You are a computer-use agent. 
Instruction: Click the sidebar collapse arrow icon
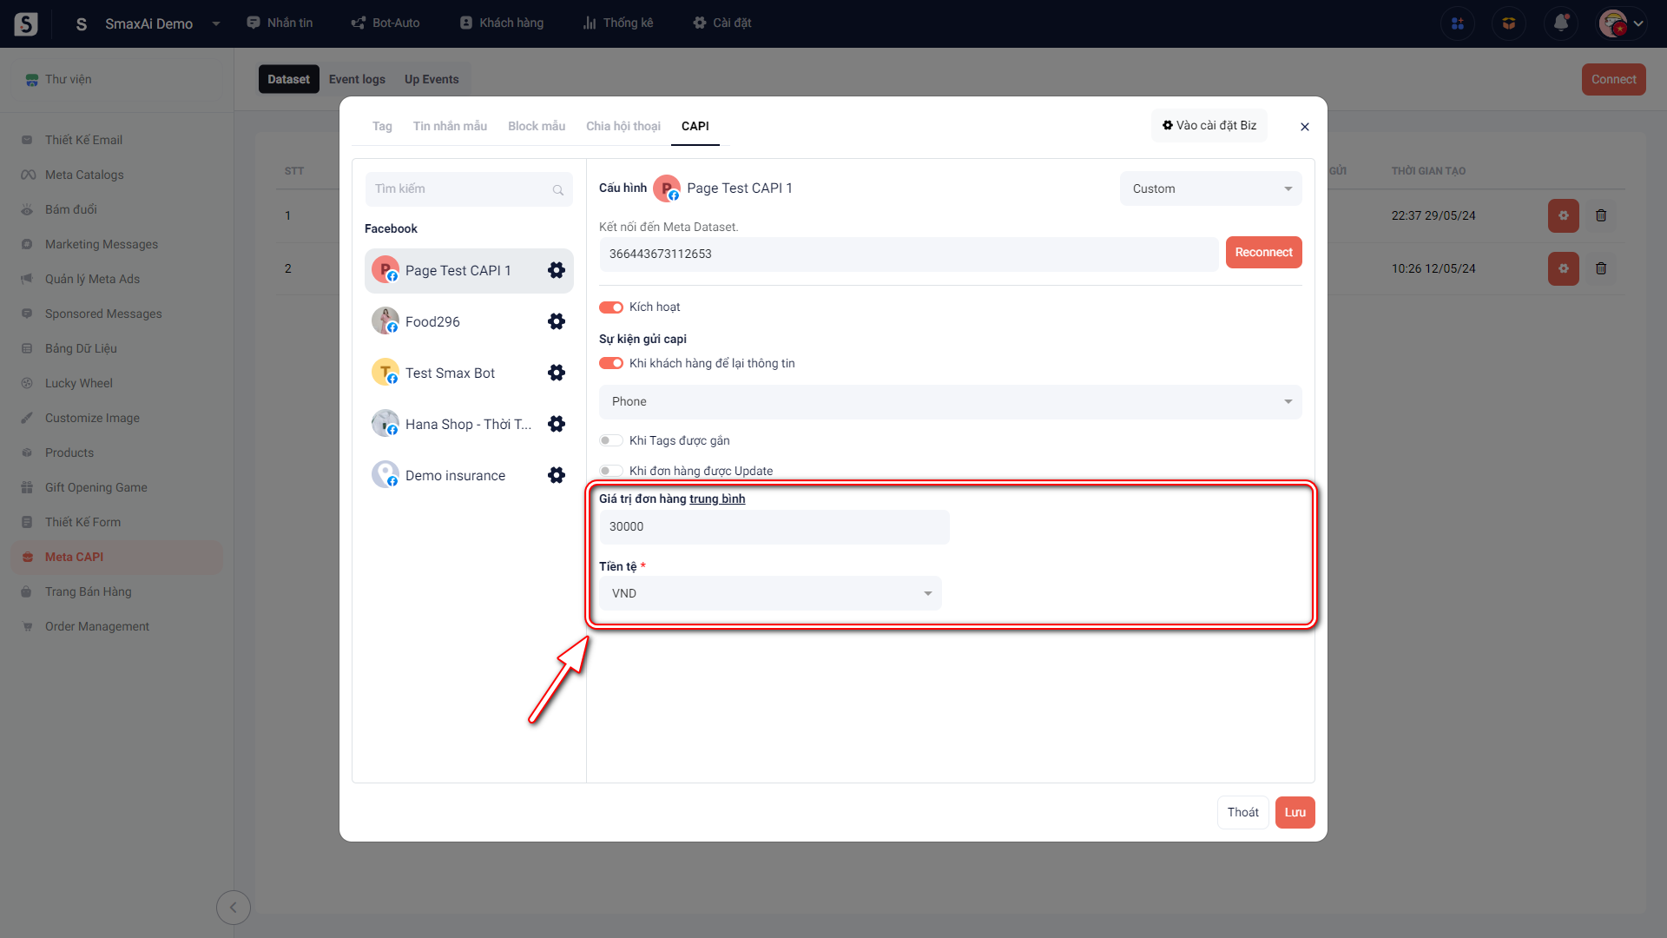[x=233, y=908]
